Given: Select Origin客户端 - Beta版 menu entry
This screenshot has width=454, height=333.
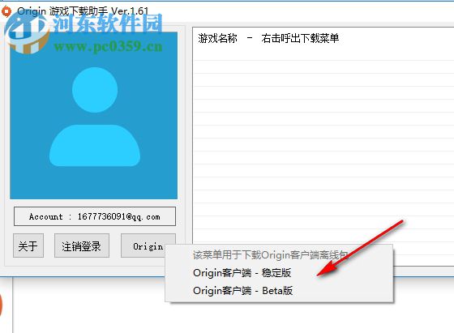Looking at the screenshot, I should coord(279,291).
